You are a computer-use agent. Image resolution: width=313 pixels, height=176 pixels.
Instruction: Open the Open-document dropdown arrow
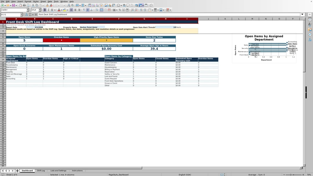tap(10, 5)
